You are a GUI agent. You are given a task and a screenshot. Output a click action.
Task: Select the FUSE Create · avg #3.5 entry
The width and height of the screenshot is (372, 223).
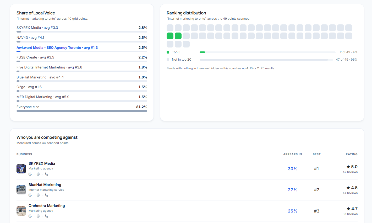[x=35, y=57]
